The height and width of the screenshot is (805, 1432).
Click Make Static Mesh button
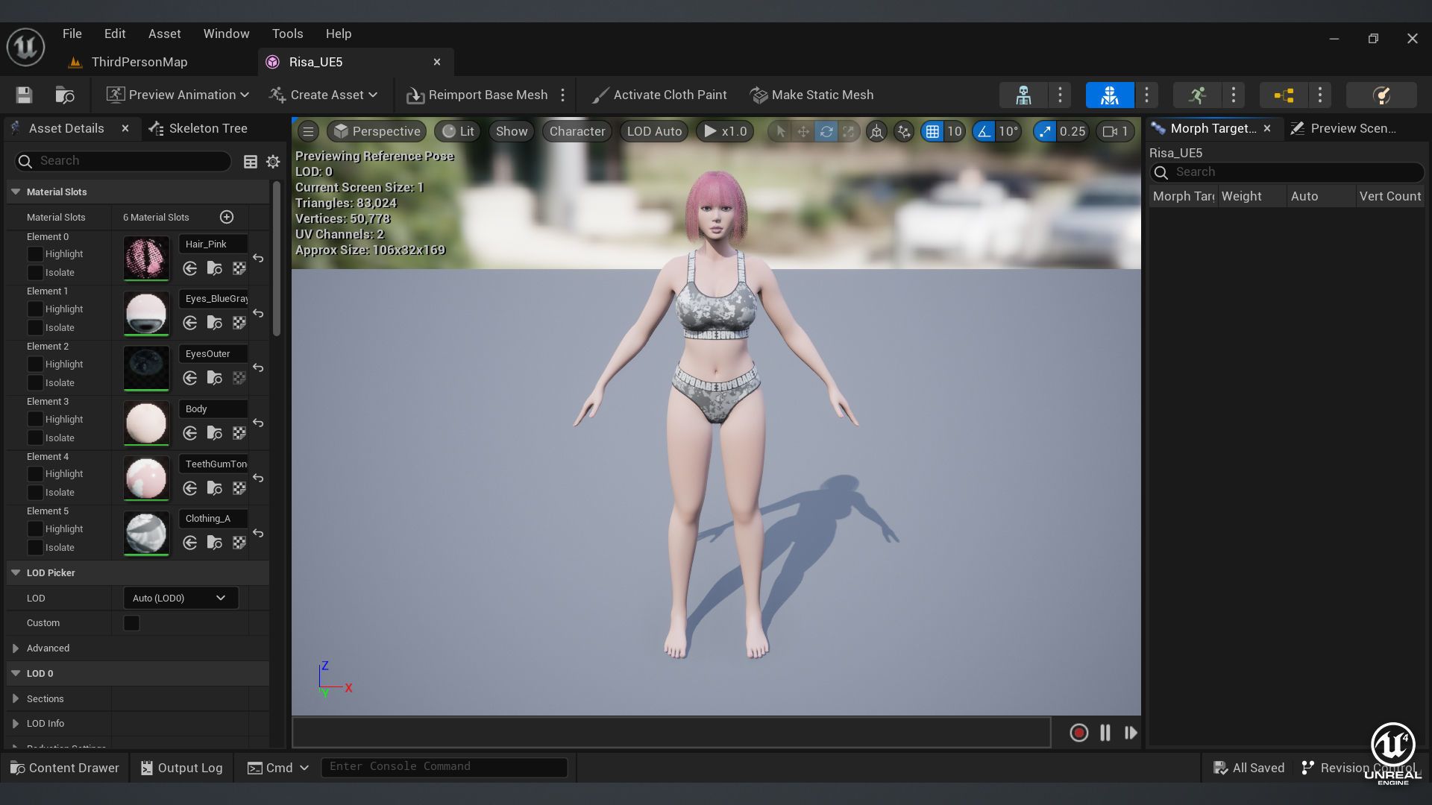811,95
